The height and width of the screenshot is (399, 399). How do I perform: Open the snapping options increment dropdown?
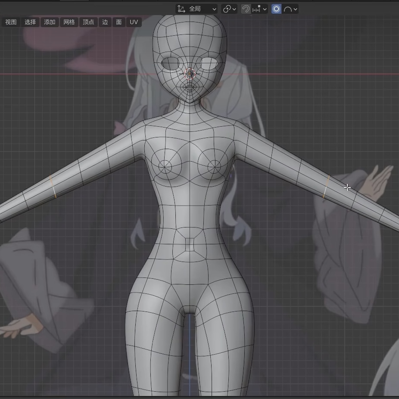point(259,9)
